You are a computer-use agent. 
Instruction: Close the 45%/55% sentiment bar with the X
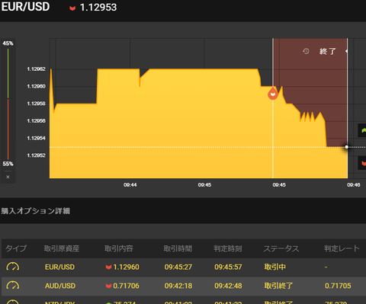(x=8, y=177)
